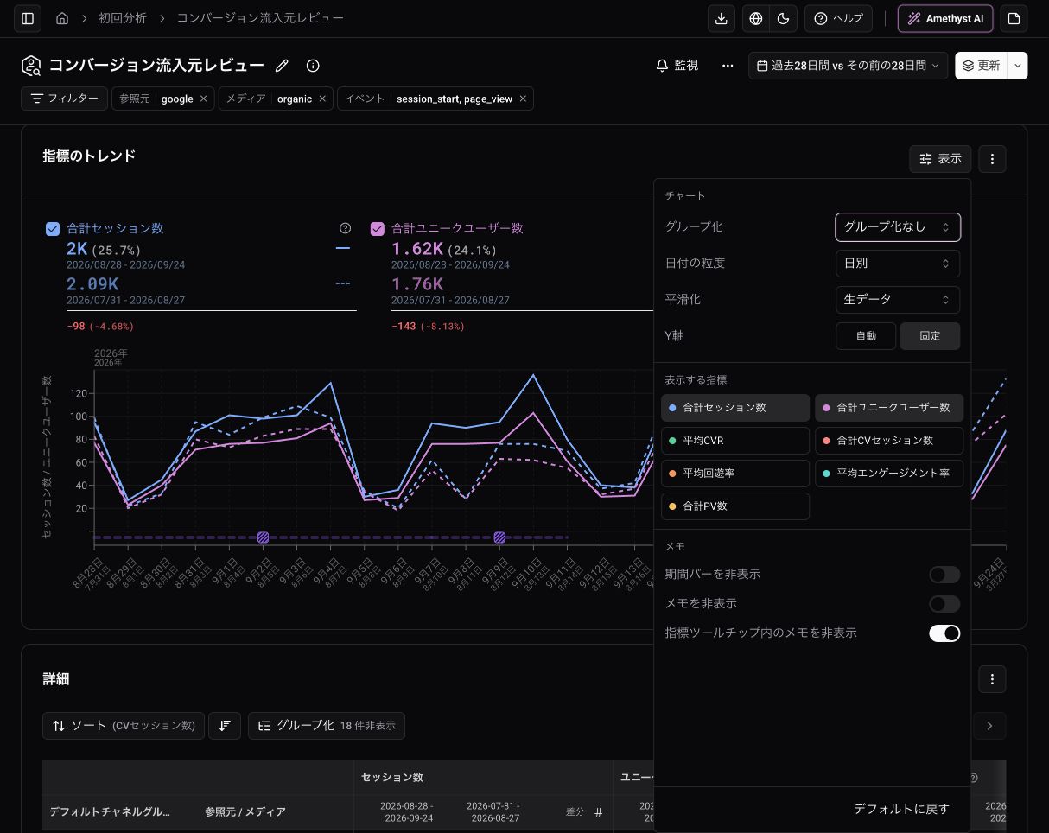Screen dimensions: 1049x833
Task: Toggle 合計セッション数 metric chip
Action: coord(735,408)
